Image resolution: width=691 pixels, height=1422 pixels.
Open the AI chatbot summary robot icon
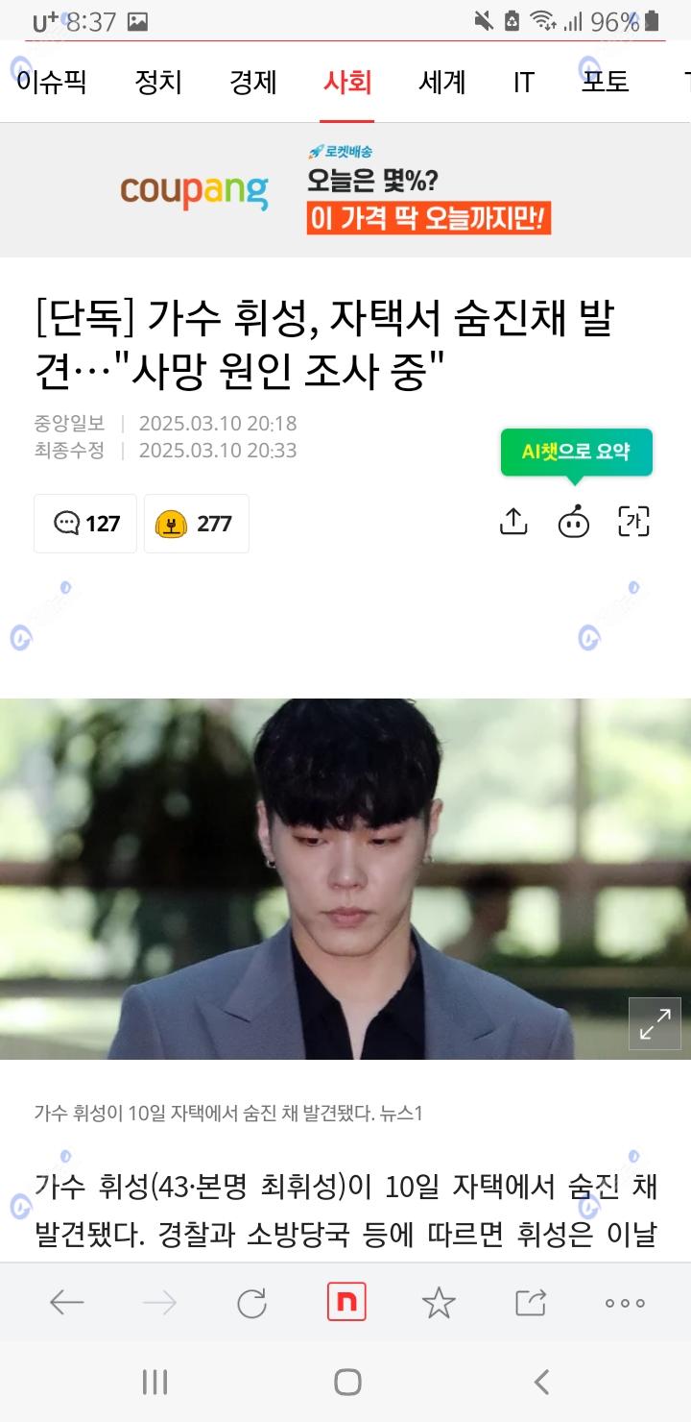click(574, 522)
